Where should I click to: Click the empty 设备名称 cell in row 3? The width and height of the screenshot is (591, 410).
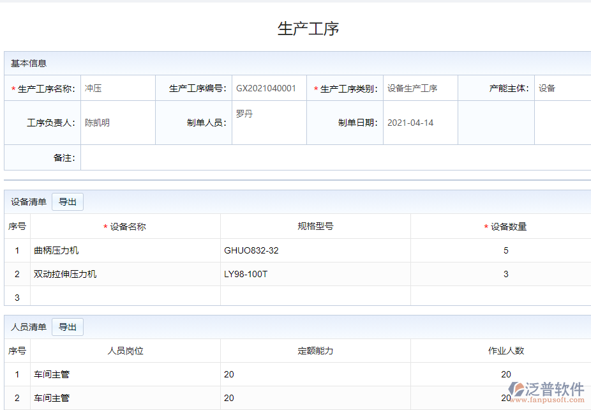tap(125, 296)
